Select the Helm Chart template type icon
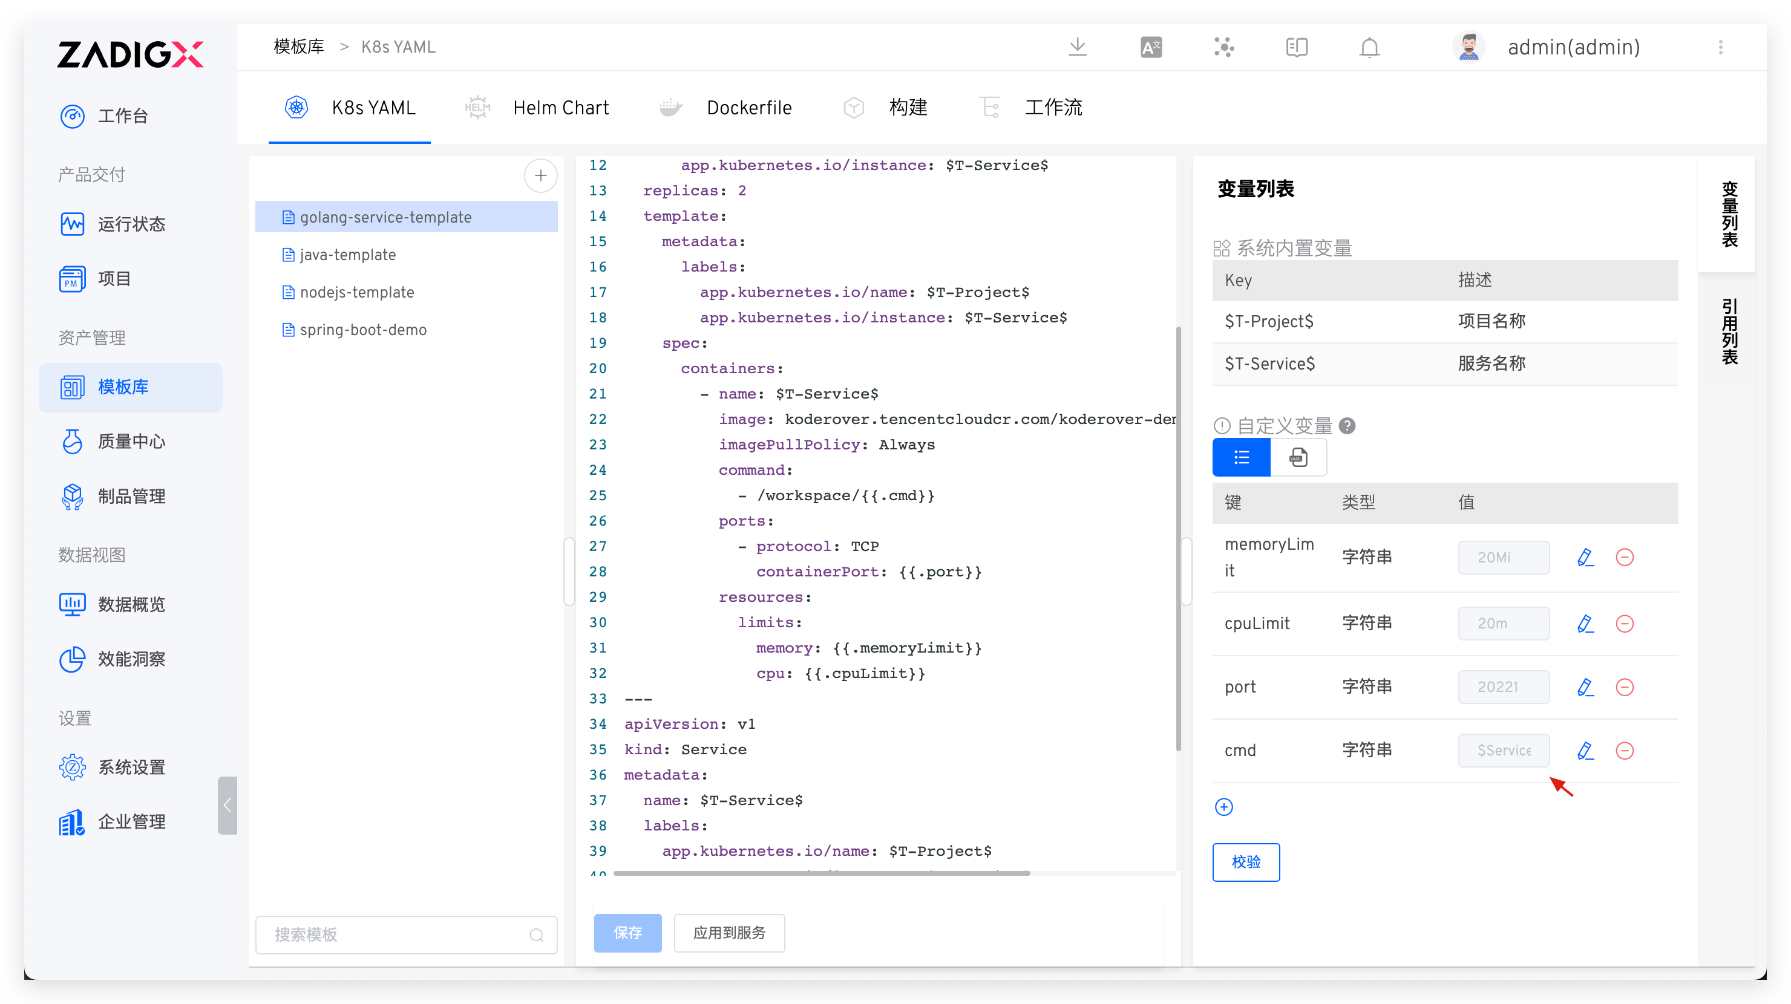The image size is (1791, 1004). point(477,107)
